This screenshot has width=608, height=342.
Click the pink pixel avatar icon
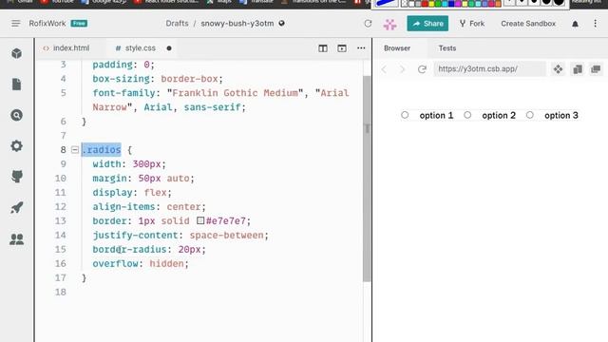point(390,24)
